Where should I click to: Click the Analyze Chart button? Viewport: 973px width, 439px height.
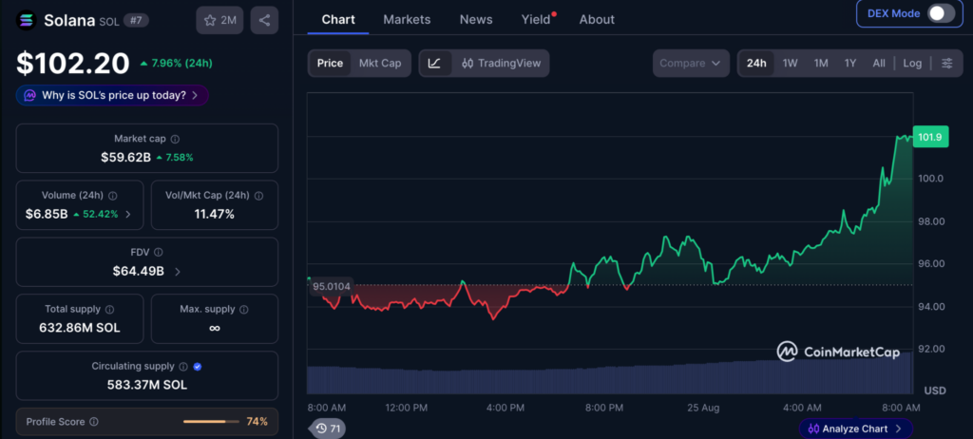855,429
